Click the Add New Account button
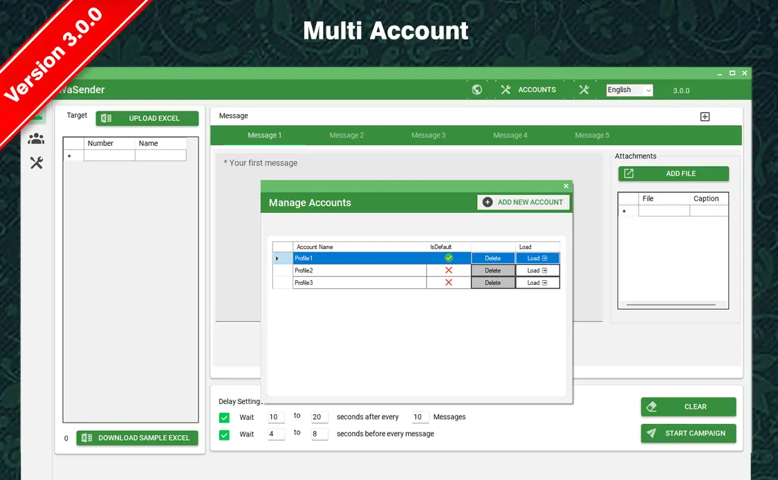Screen dimensions: 778x480 point(524,202)
